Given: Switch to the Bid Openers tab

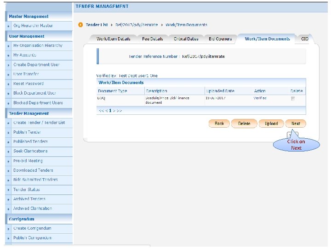Looking at the screenshot, I should pyautogui.click(x=220, y=39).
